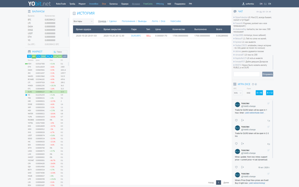Viewport: 299px width, 187px height.
Task: Like the DLRS 'open in 1 hour' tweet
Action: (x=236, y=120)
